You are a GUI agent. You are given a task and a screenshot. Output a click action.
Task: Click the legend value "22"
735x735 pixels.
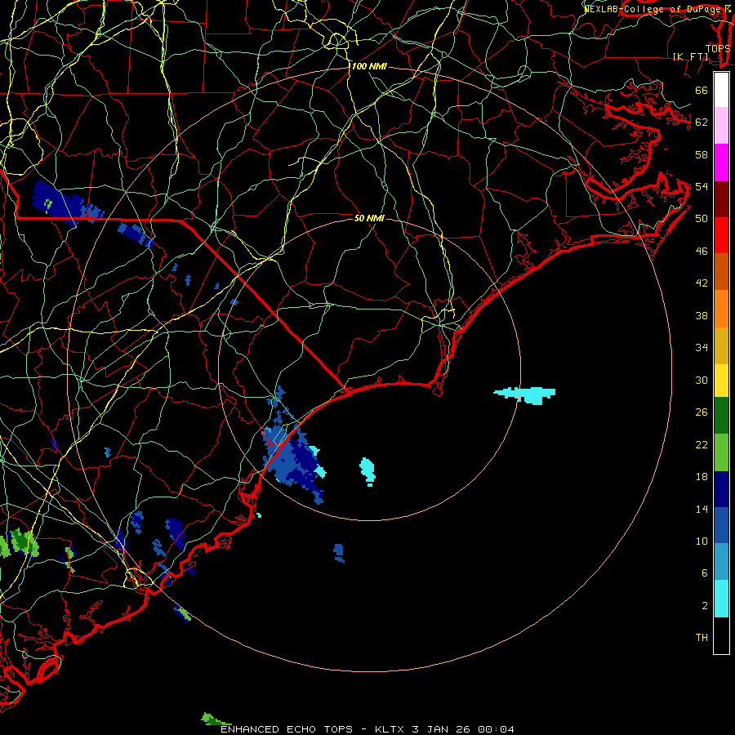click(x=702, y=445)
